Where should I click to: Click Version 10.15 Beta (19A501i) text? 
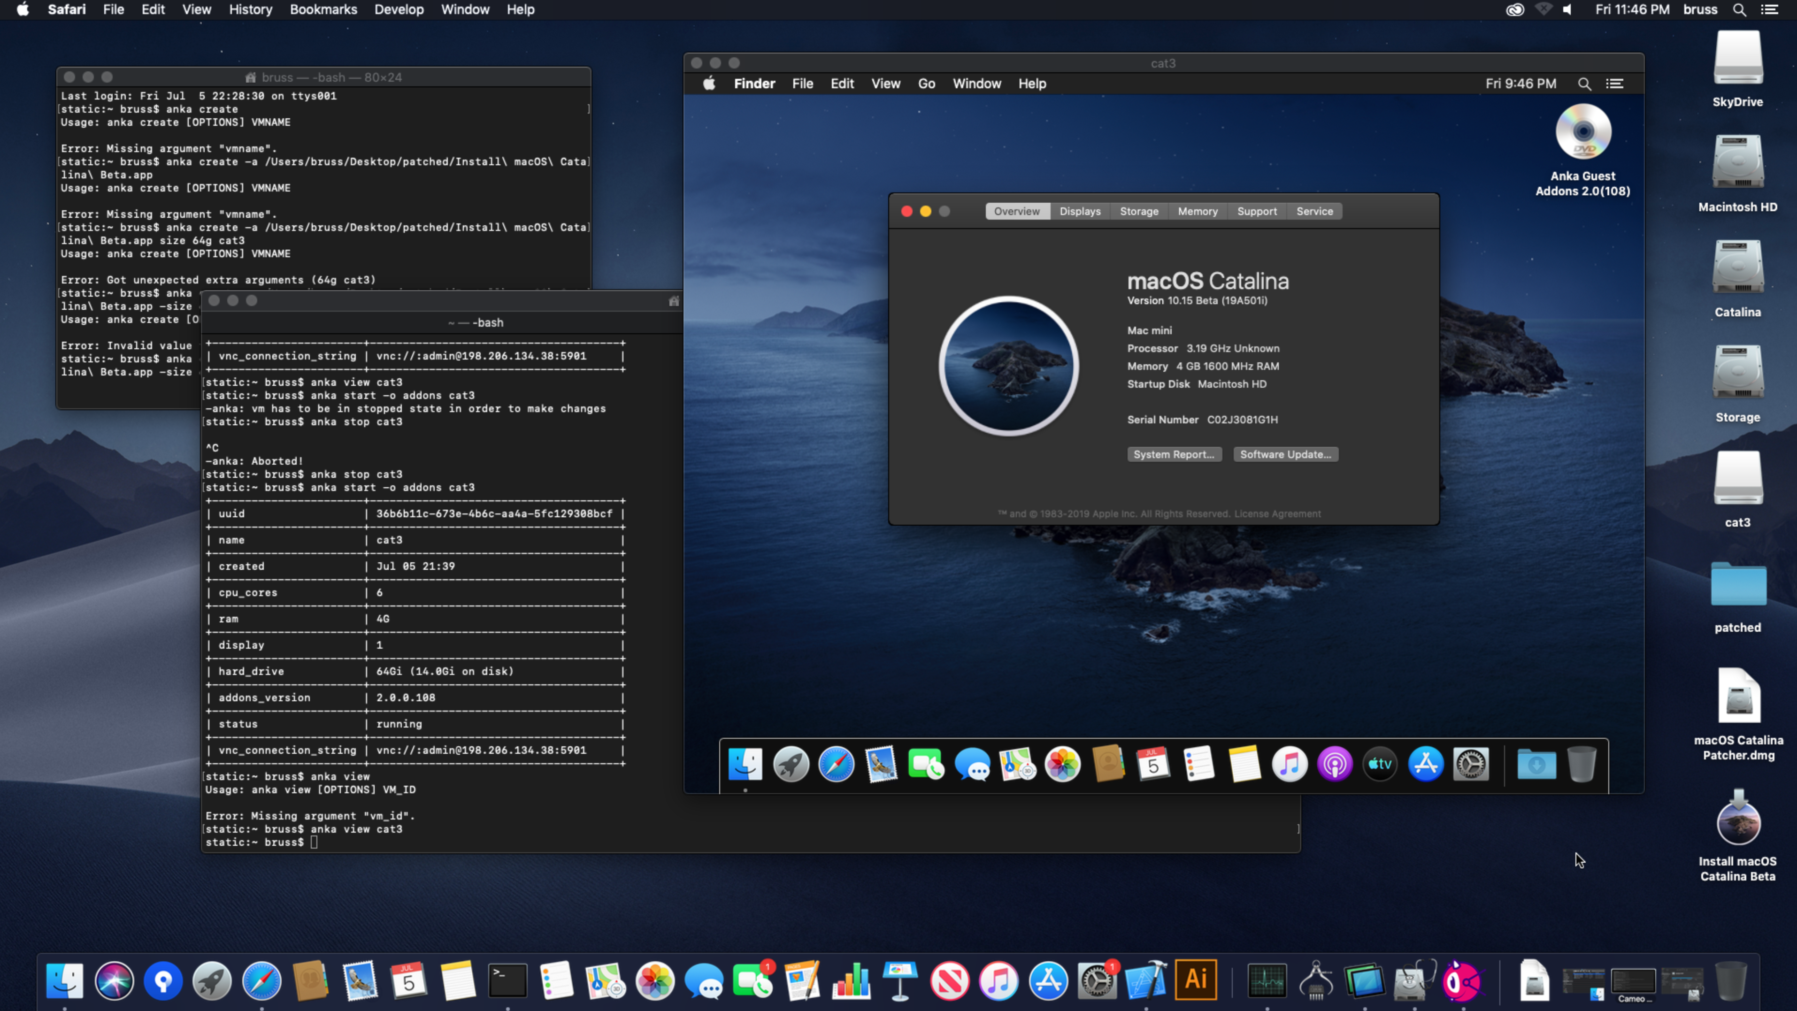click(x=1197, y=300)
